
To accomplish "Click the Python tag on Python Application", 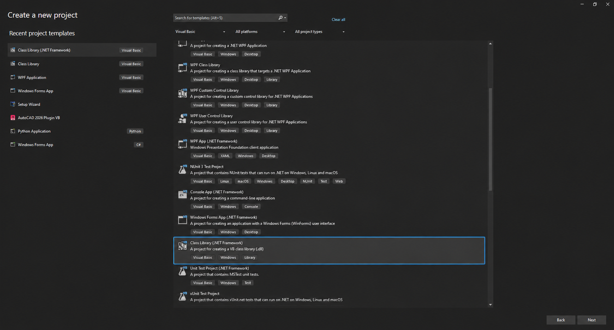I will (x=135, y=131).
